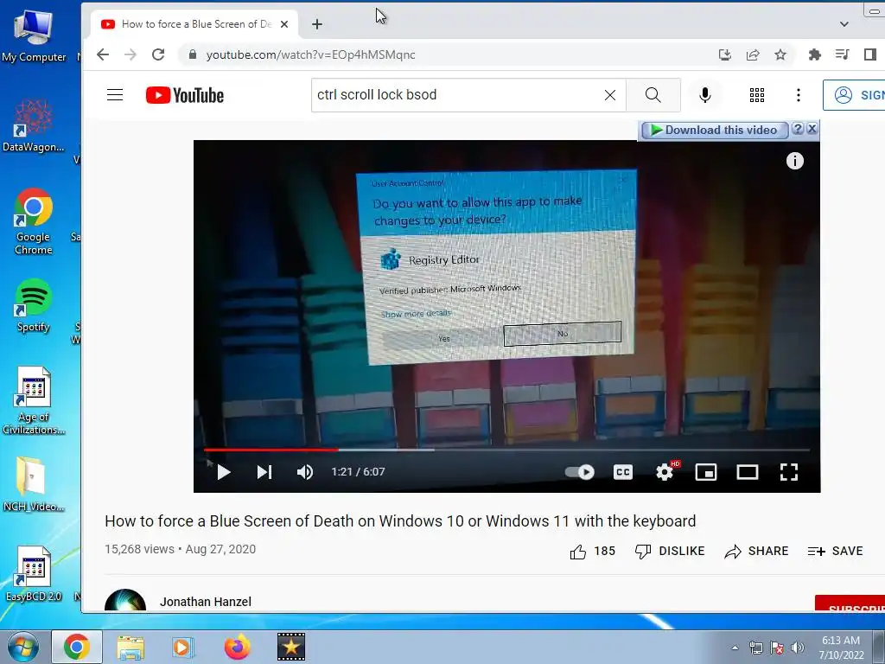This screenshot has height=664, width=885.
Task: Open a new Chrome tab
Action: 317,24
